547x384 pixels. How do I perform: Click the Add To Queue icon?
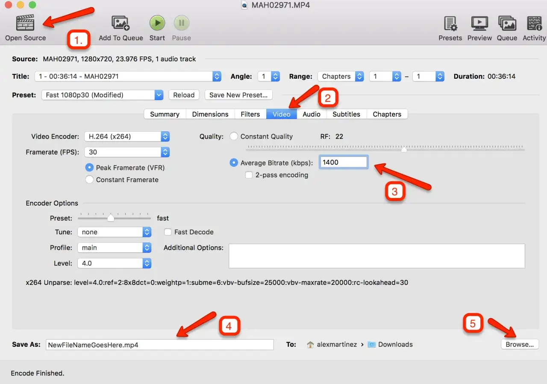click(x=121, y=23)
